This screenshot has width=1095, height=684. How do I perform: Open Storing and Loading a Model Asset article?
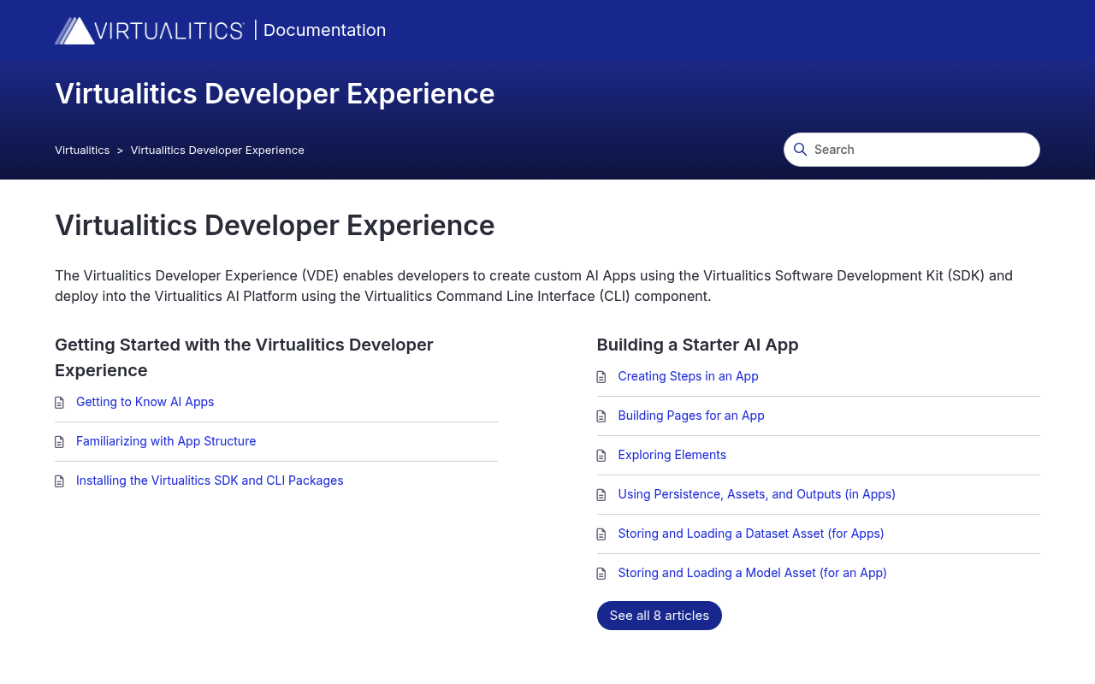click(x=753, y=573)
